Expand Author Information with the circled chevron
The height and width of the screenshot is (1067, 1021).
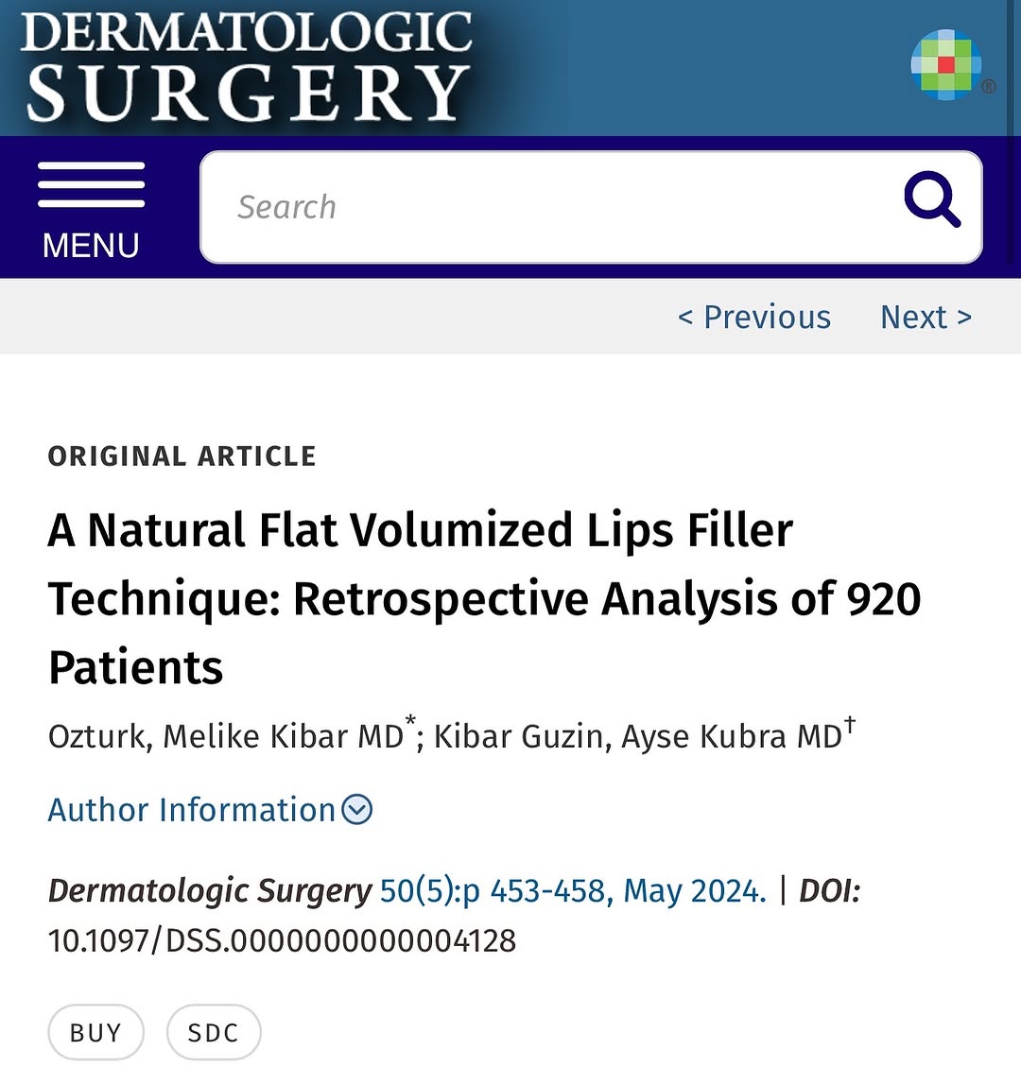click(x=357, y=810)
